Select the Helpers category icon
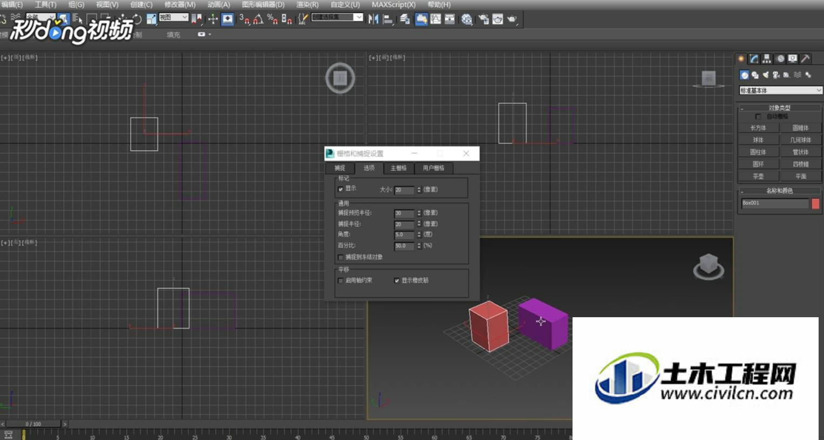Screen dimensions: 824x440 point(787,75)
